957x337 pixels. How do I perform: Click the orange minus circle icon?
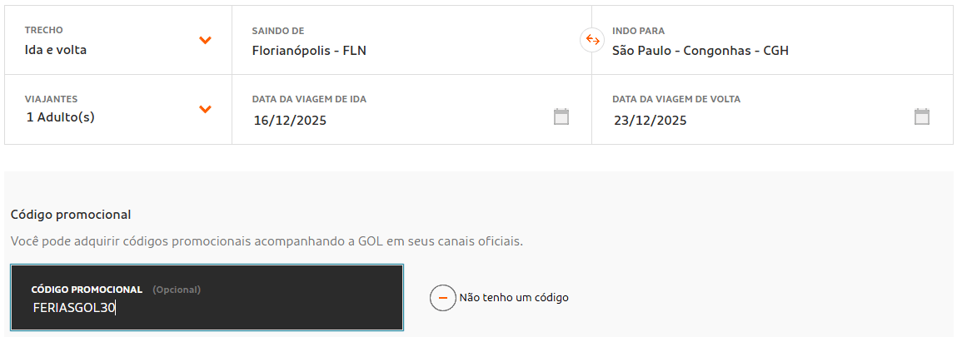[x=443, y=297]
